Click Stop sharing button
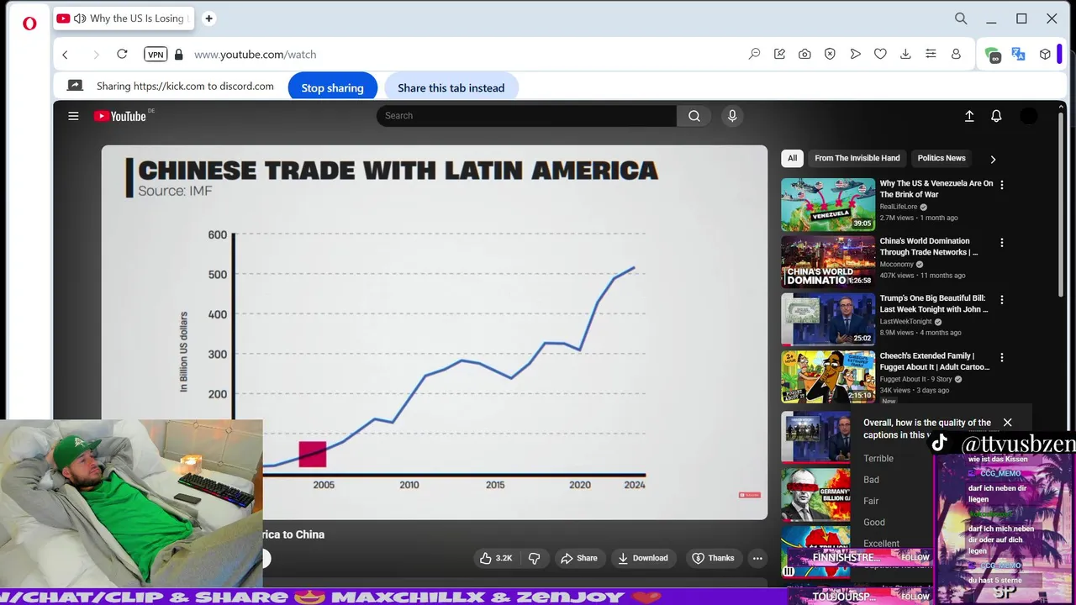The height and width of the screenshot is (605, 1076). tap(332, 87)
